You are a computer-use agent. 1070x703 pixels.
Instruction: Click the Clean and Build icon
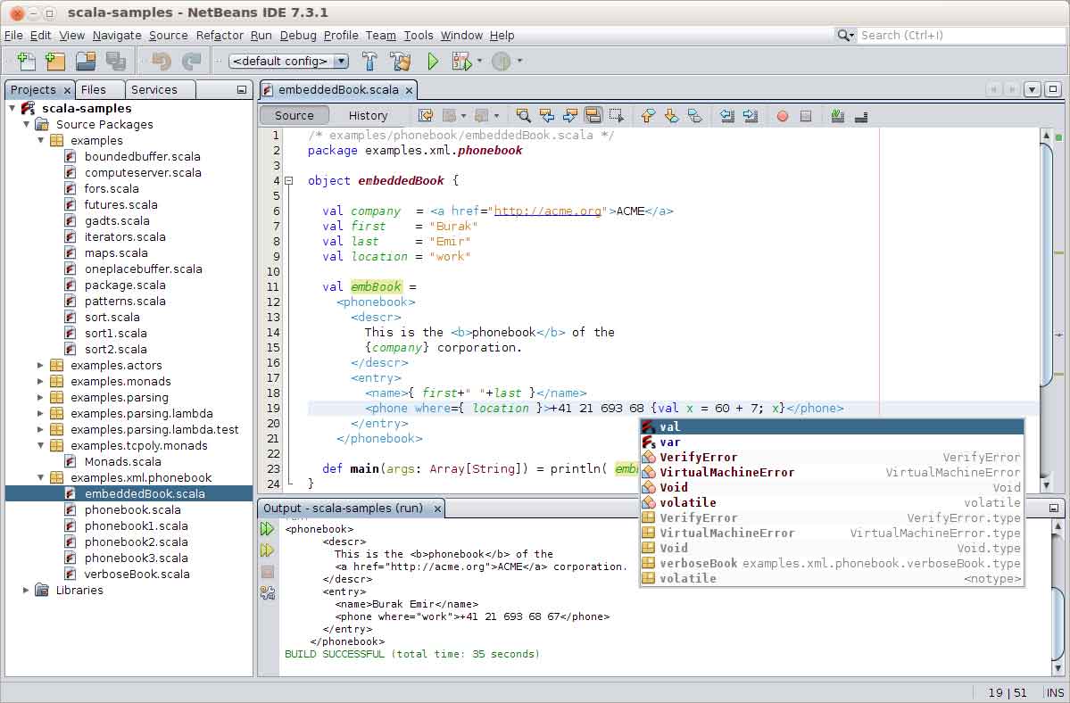401,62
